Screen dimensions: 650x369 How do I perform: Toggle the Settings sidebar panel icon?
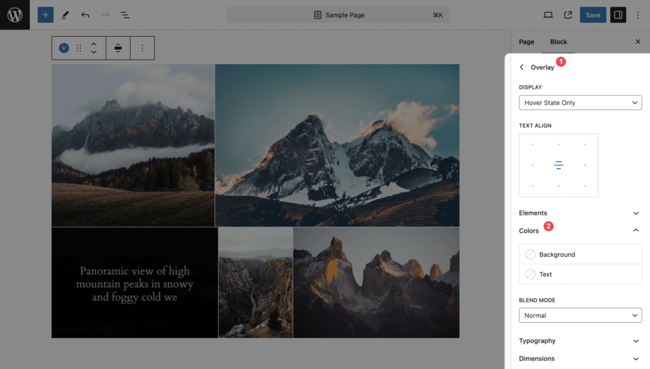pos(618,15)
